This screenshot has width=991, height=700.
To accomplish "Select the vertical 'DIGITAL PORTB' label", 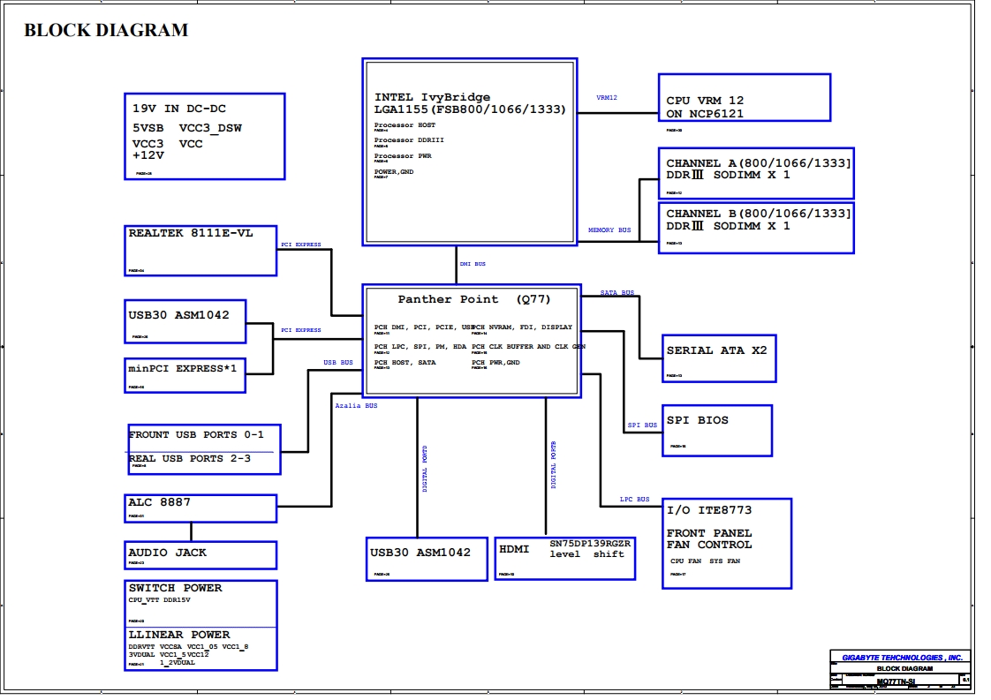I will (554, 465).
